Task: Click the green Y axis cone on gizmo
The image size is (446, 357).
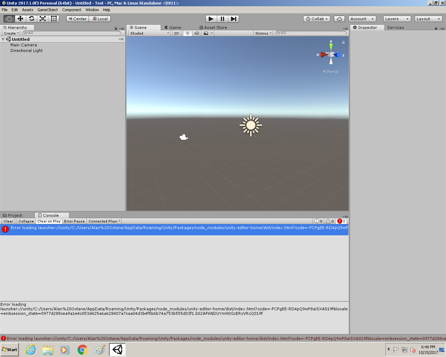Action: 331,46
